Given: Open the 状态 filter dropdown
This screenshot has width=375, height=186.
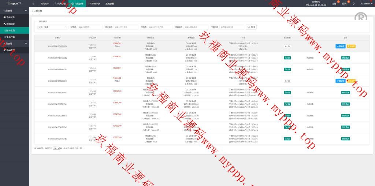Looking at the screenshot, I should [56, 27].
